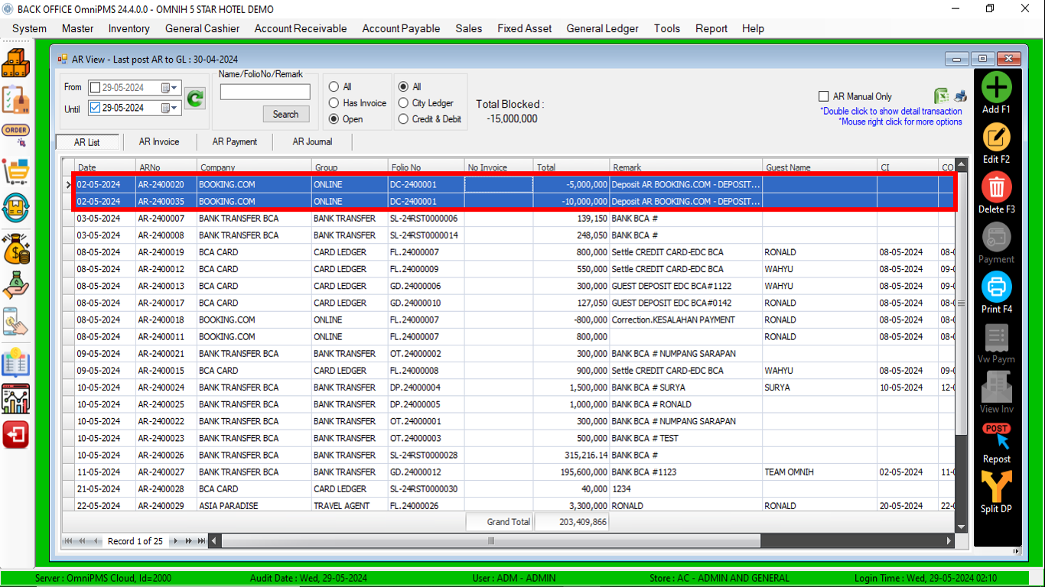Click the grayed-out Payment icon
Screen dimensions: 1045x587
pyautogui.click(x=996, y=238)
